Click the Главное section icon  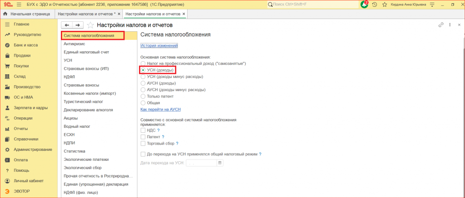pos(7,24)
